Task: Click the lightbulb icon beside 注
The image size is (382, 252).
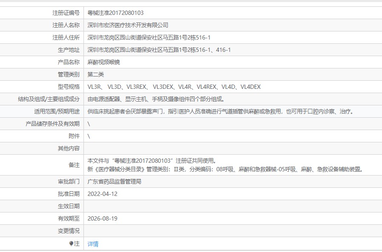Action: pyautogui.click(x=71, y=243)
